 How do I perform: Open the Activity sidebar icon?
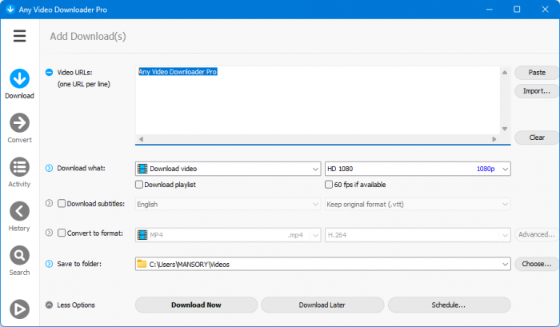19,167
